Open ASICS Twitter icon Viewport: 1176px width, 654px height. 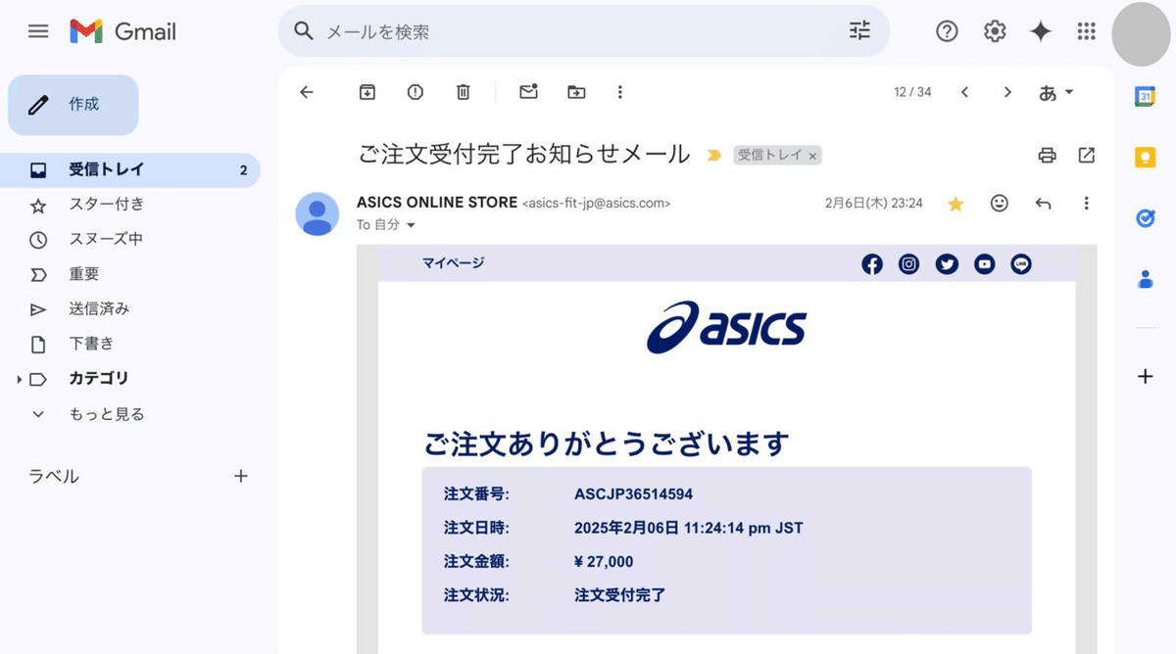pos(947,264)
